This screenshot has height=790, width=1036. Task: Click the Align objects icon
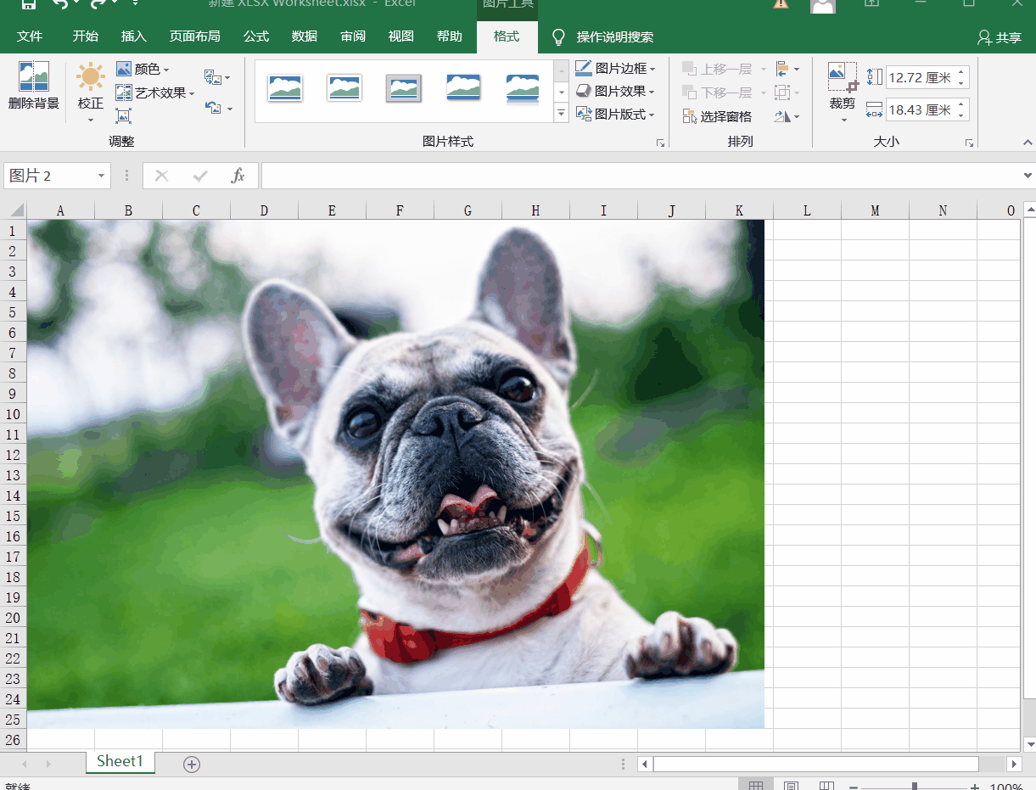(x=783, y=69)
